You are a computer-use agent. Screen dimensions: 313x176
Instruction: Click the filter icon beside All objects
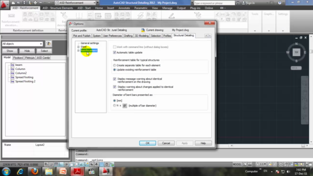[x=48, y=44]
